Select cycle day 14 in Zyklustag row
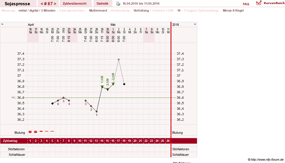This screenshot has width=285, height=163. pos(102,141)
